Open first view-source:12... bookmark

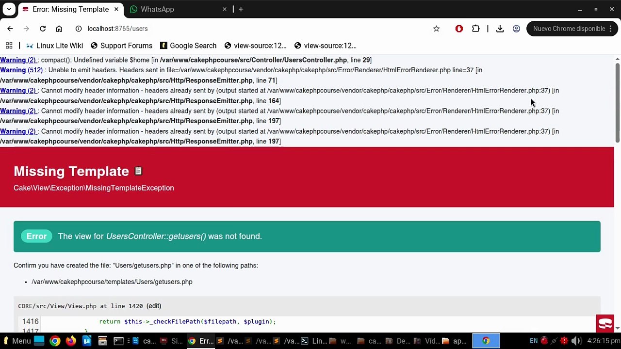255,46
